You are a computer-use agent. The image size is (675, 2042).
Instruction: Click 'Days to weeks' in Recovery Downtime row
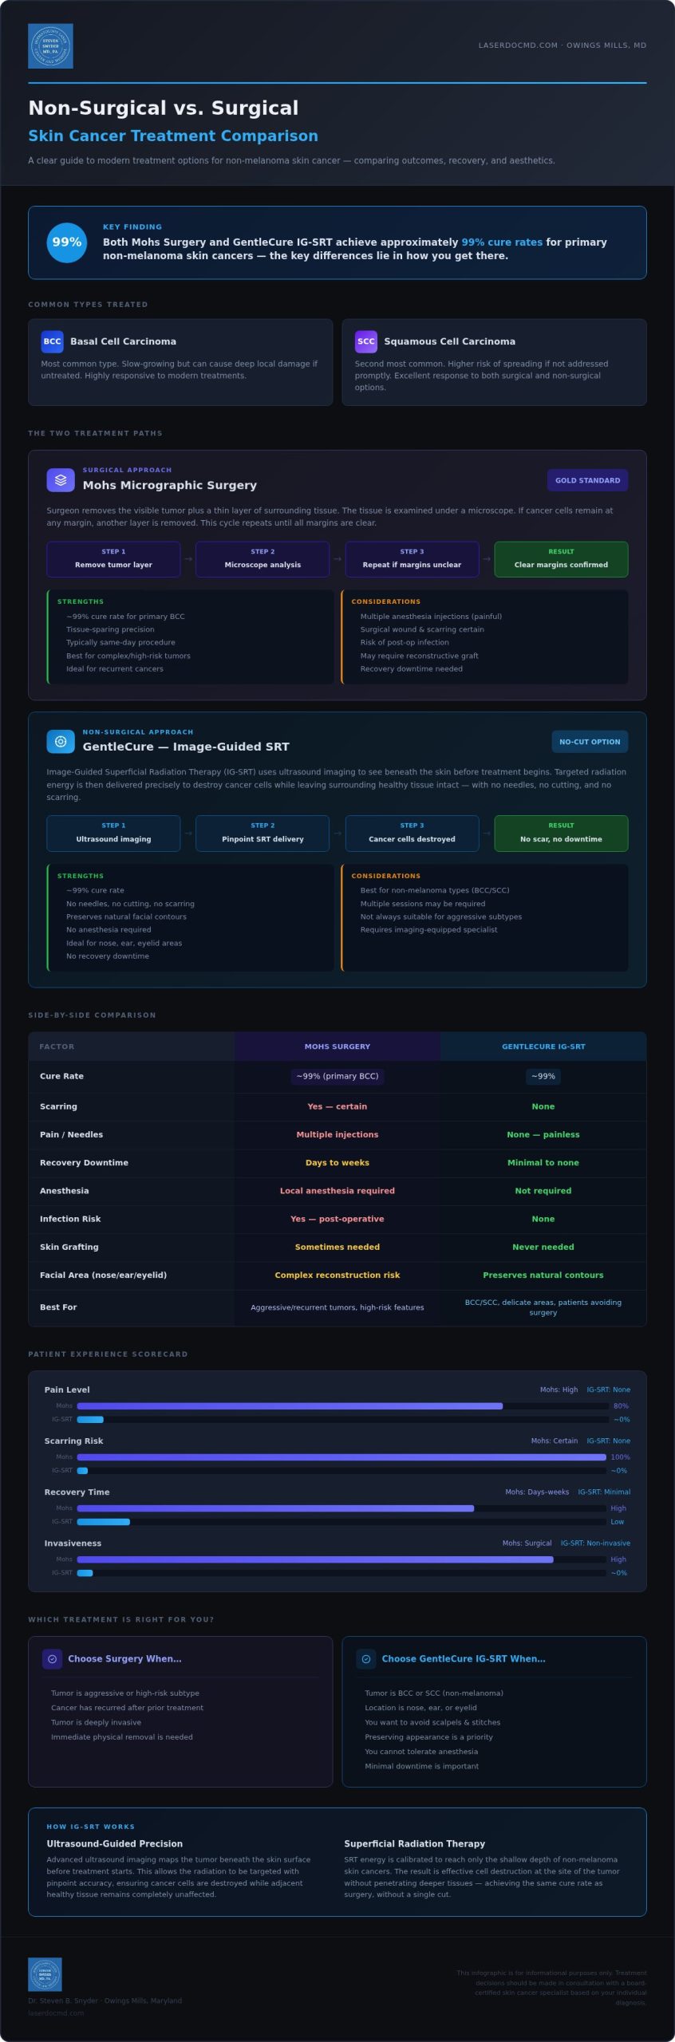click(x=337, y=1163)
